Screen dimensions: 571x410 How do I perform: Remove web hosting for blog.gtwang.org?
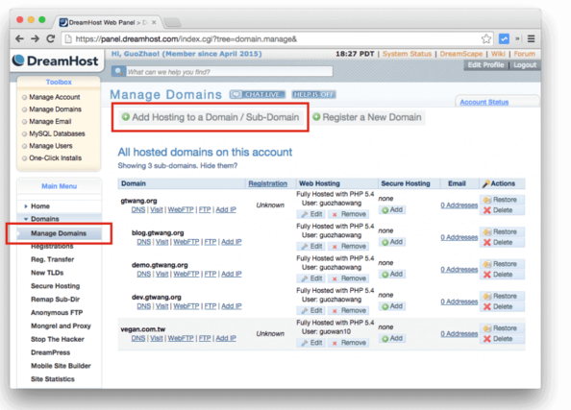(349, 247)
